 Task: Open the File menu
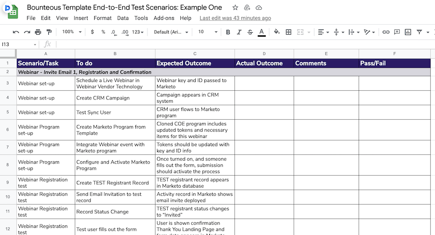[31, 18]
